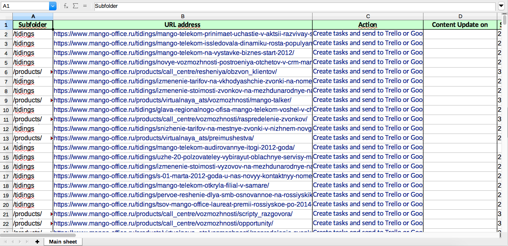
Task: Click the 'Subfolder' header cell
Action: pos(33,25)
